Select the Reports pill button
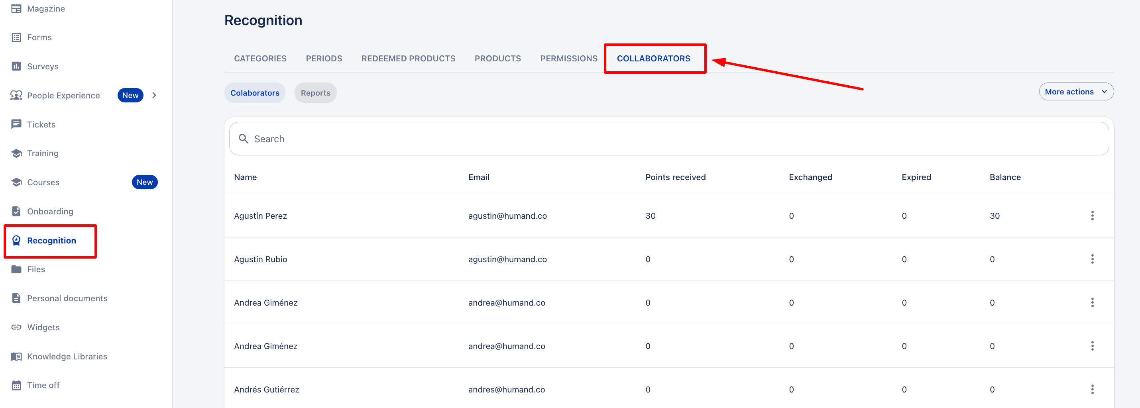1140x408 pixels. point(315,93)
